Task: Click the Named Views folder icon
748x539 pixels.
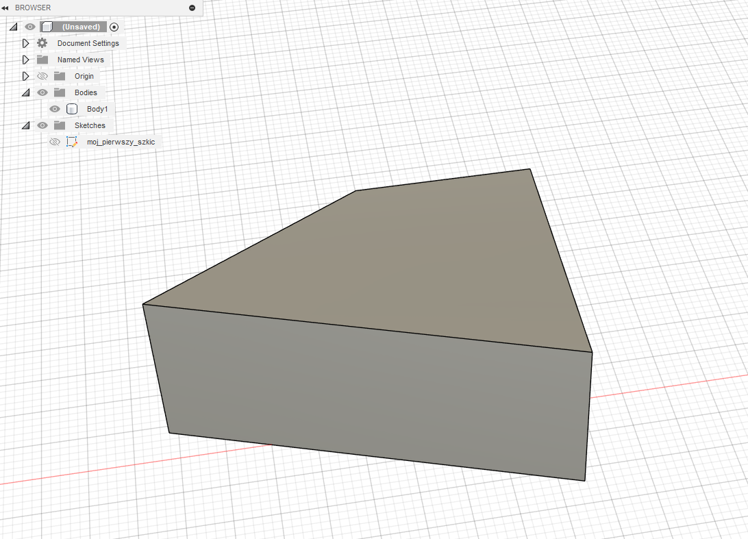Action: (42, 60)
